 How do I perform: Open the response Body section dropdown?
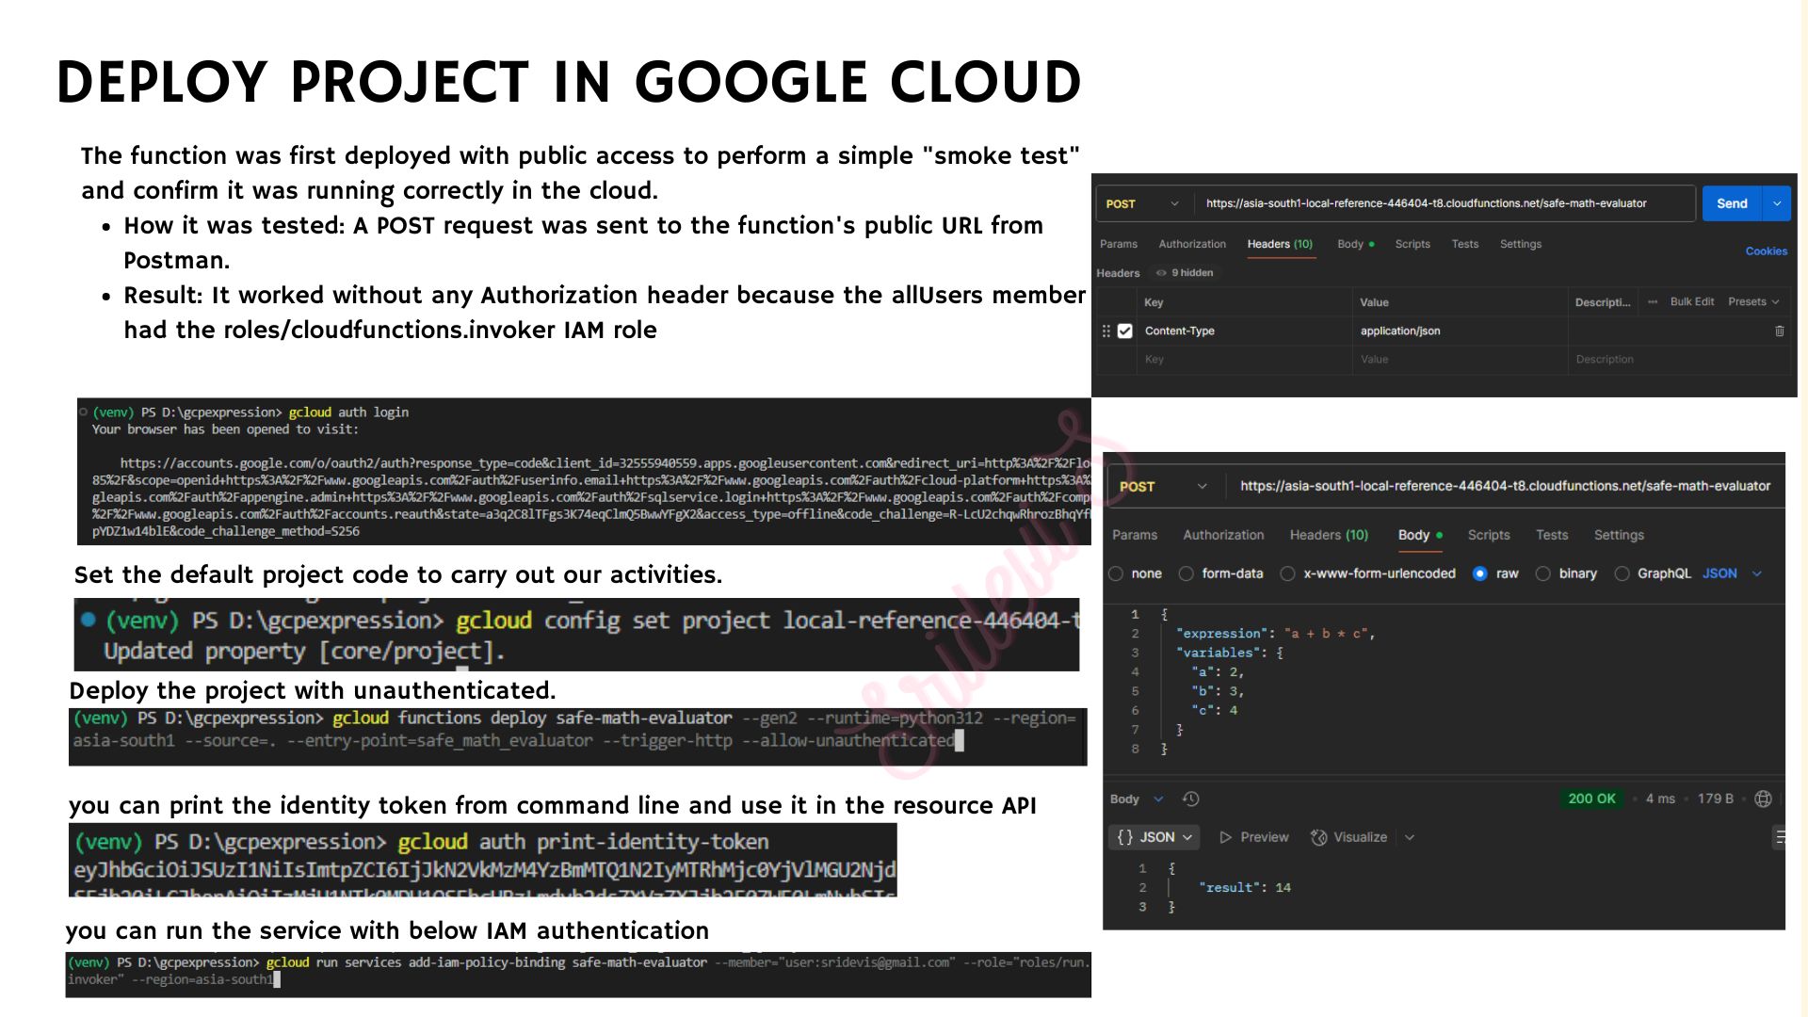click(x=1137, y=799)
